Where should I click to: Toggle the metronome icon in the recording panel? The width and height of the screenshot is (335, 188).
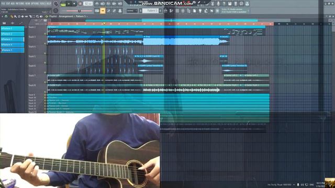pyautogui.click(x=97, y=4)
